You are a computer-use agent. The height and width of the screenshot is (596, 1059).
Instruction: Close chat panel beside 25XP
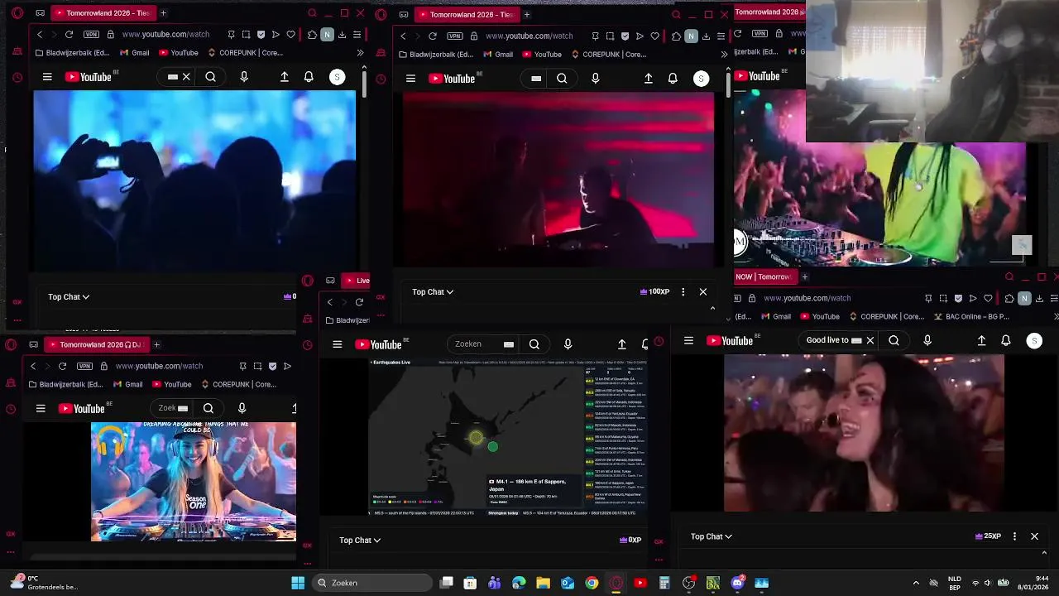[x=1034, y=536]
